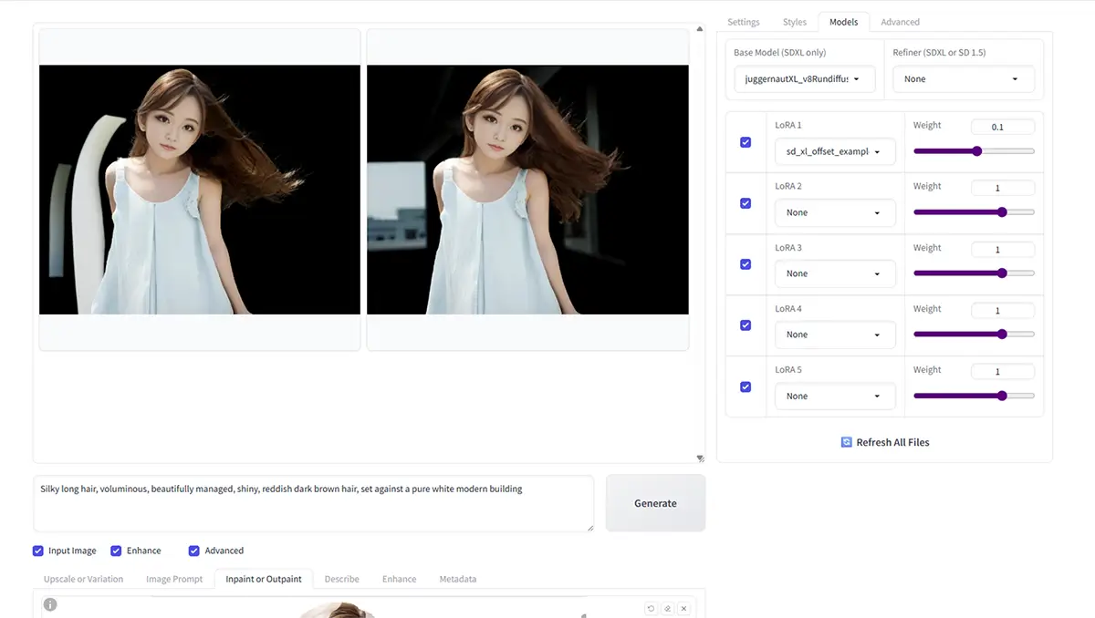Toggle the LoRA 4 checkbox
This screenshot has height=618, width=1095.
746,325
